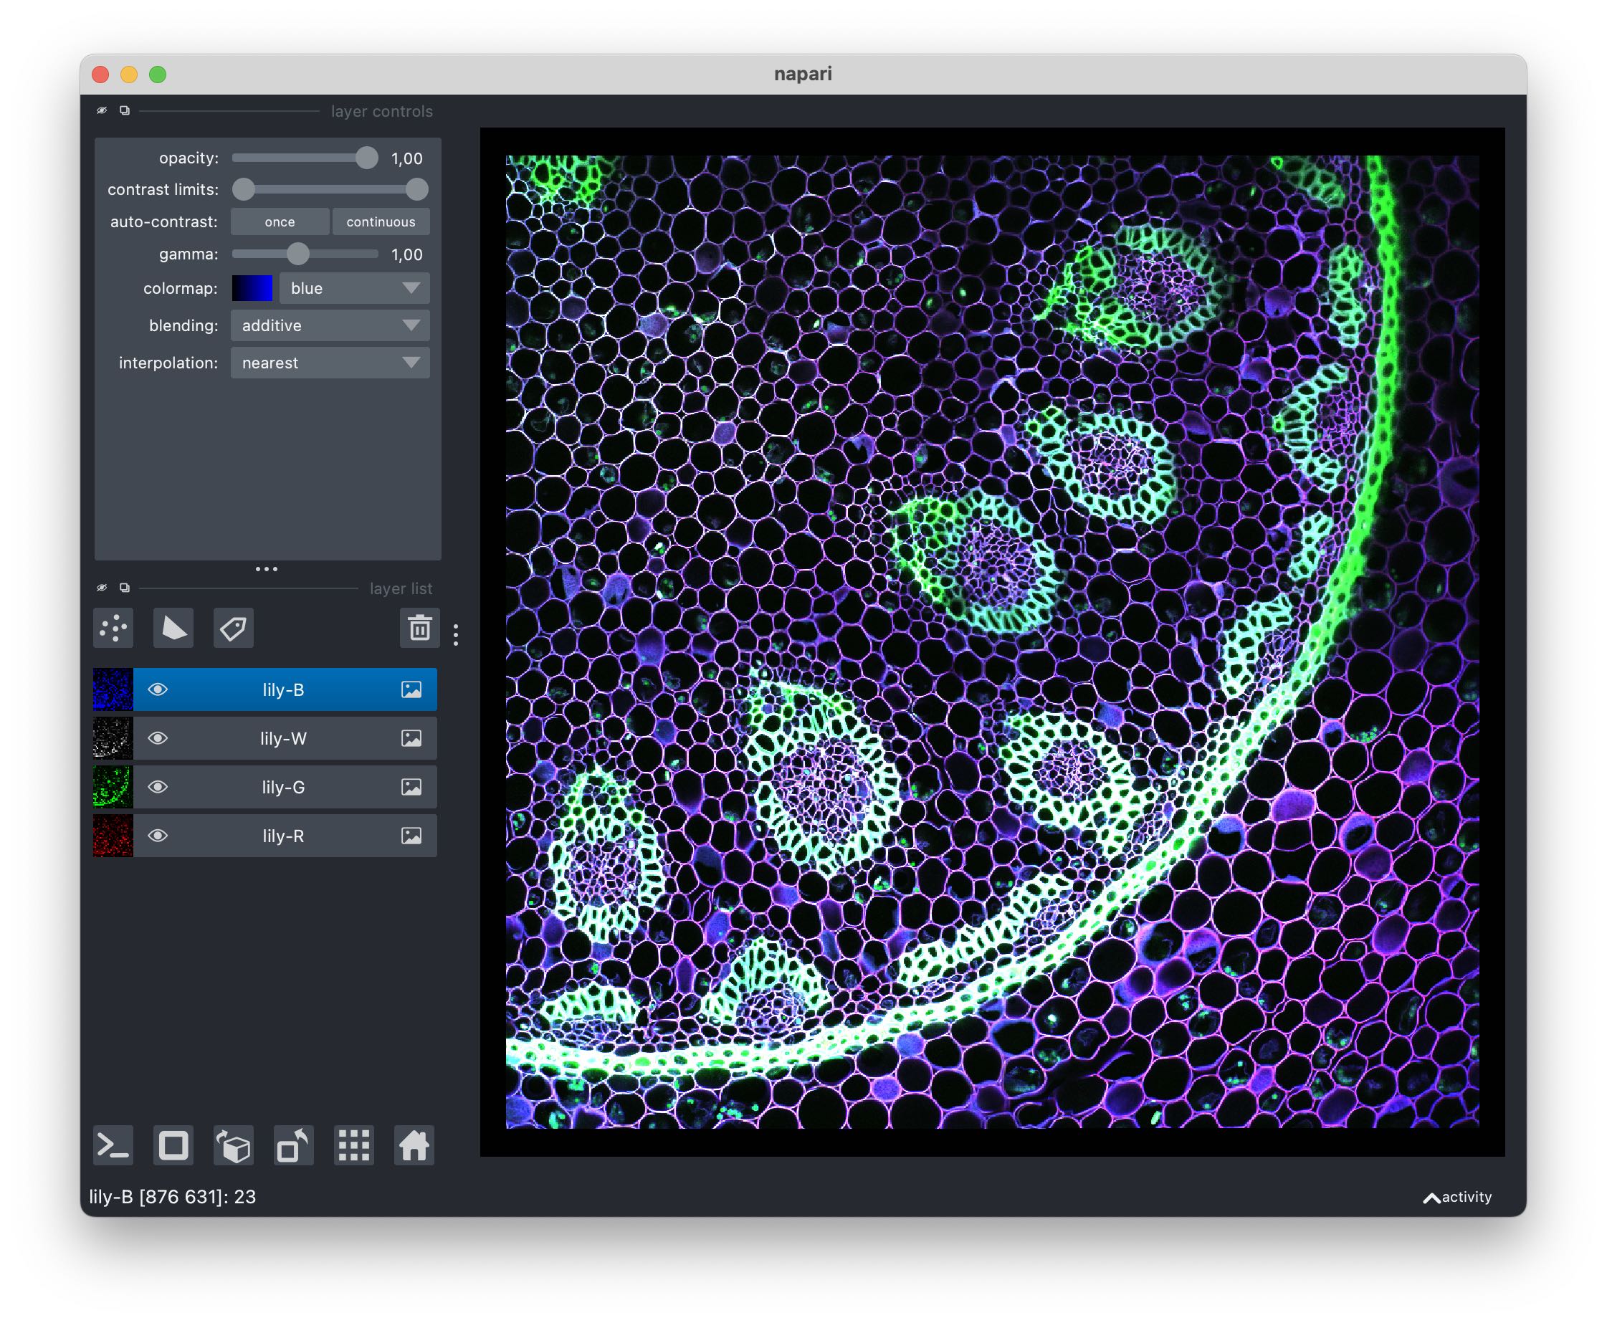Click image type icon on lily-W row
The height and width of the screenshot is (1323, 1607).
click(x=411, y=738)
